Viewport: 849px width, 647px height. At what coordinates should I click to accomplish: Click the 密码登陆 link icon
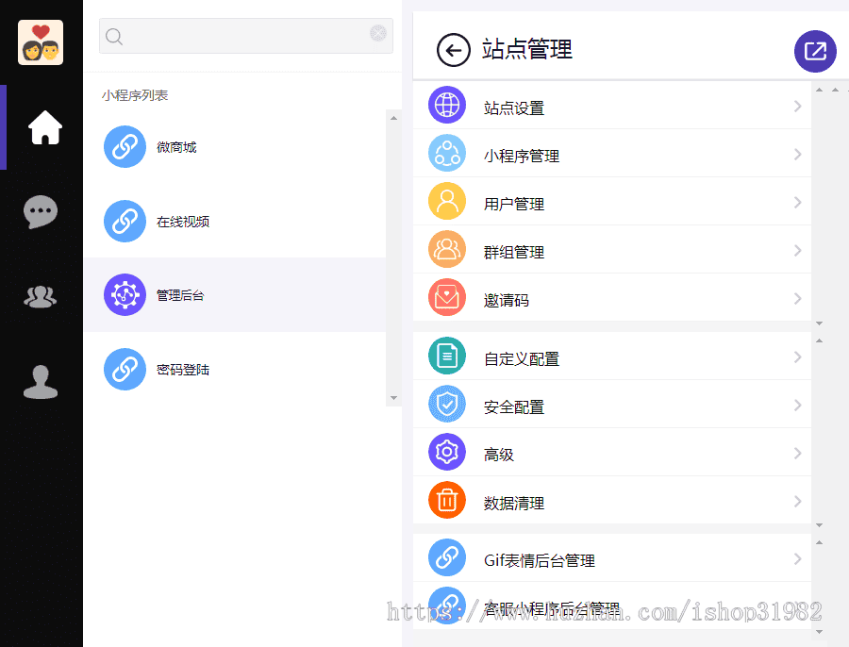click(x=125, y=370)
